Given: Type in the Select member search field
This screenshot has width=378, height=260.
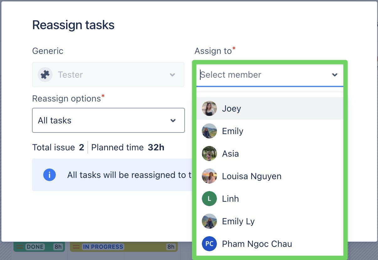Looking at the screenshot, I should click(x=263, y=75).
